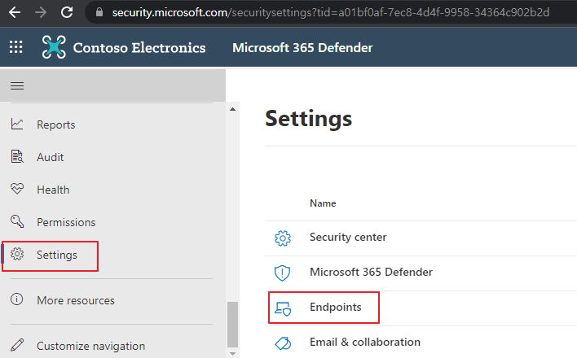Open Reports chart icon in sidebar
The image size is (577, 358).
tap(17, 124)
